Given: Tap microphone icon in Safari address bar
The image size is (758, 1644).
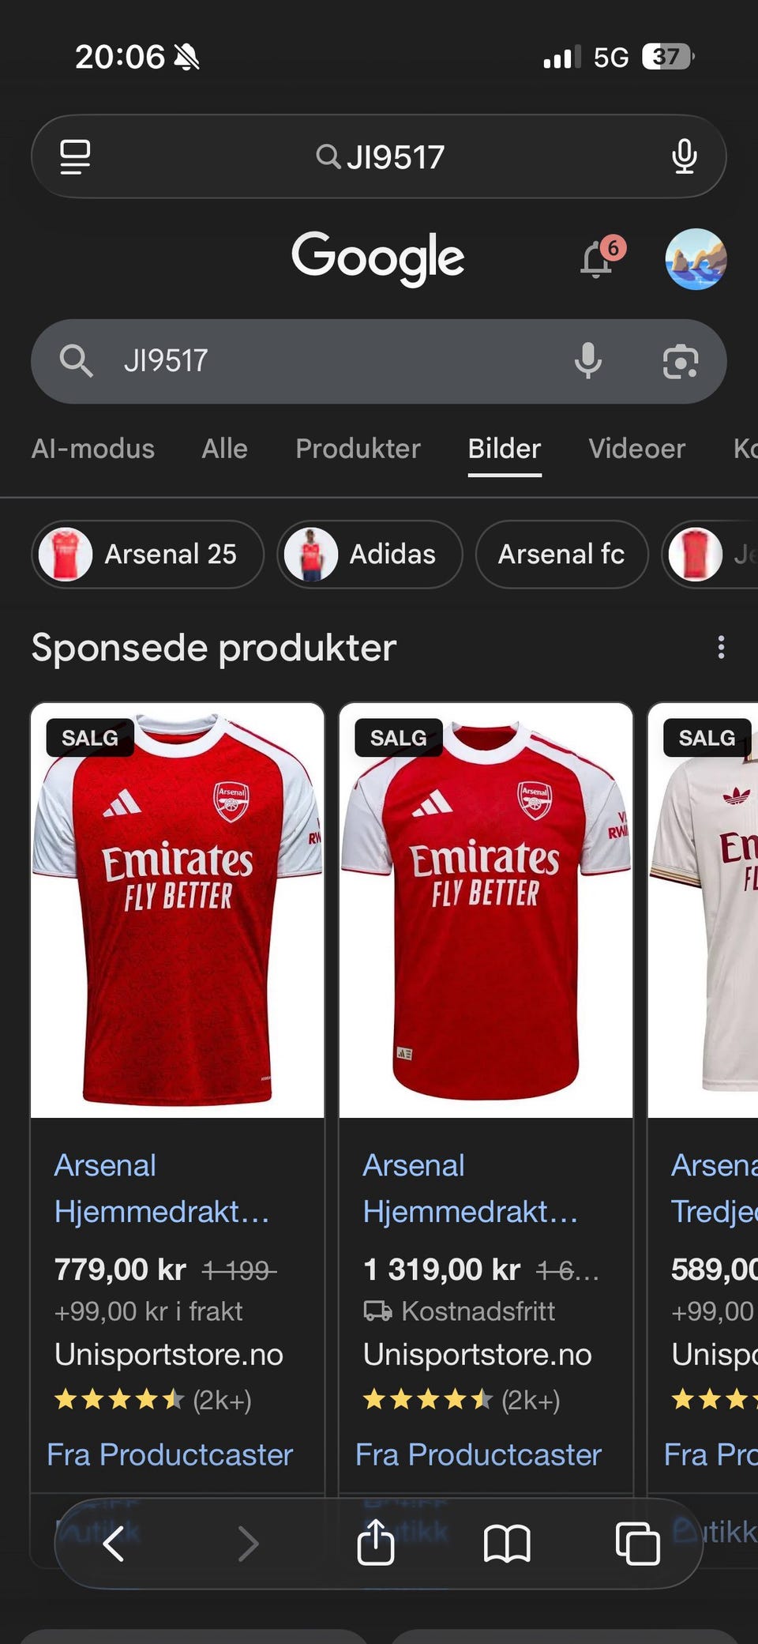Looking at the screenshot, I should coord(684,156).
